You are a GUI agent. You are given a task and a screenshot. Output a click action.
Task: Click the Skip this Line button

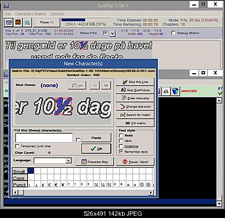[x=135, y=82]
